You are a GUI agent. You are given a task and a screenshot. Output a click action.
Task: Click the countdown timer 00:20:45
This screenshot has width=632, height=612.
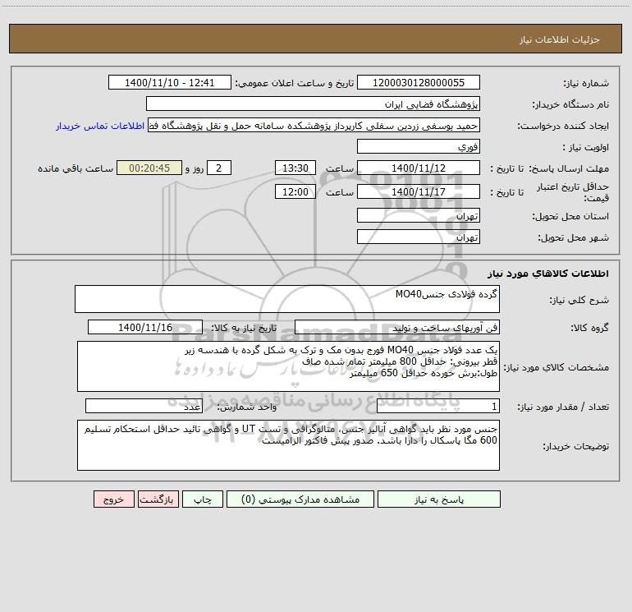pos(149,168)
